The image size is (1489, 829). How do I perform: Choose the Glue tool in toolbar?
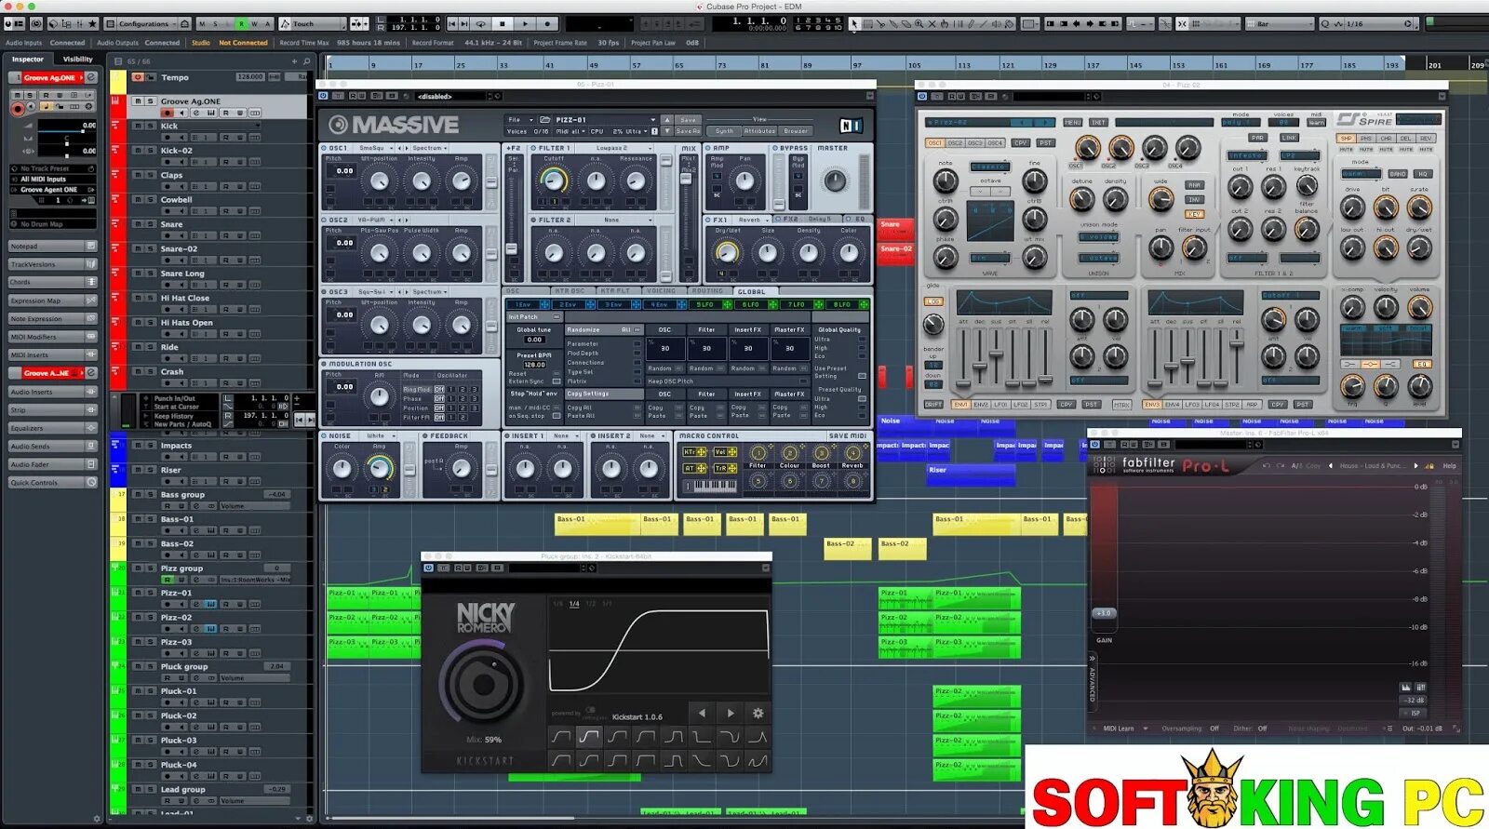(x=893, y=23)
